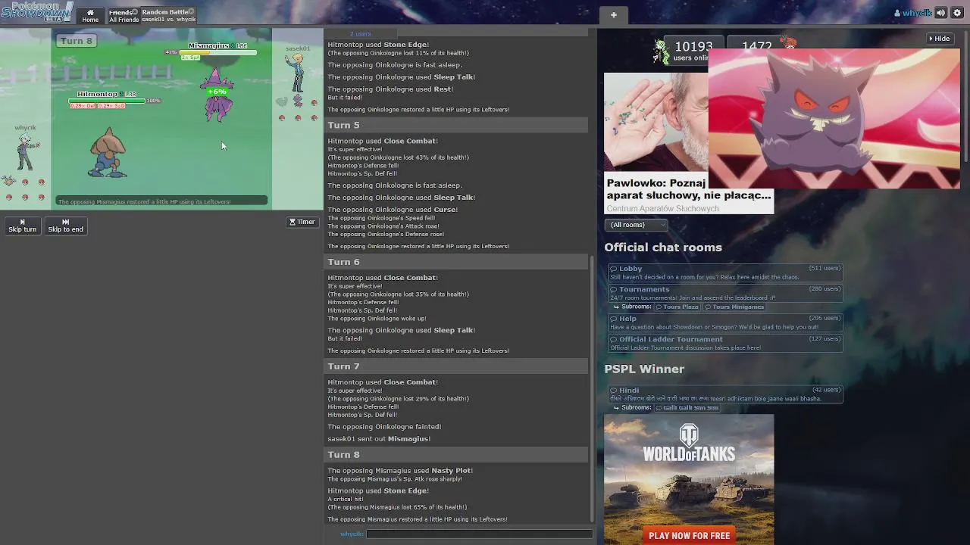
Task: Toggle the sound volume icon
Action: pyautogui.click(x=940, y=13)
